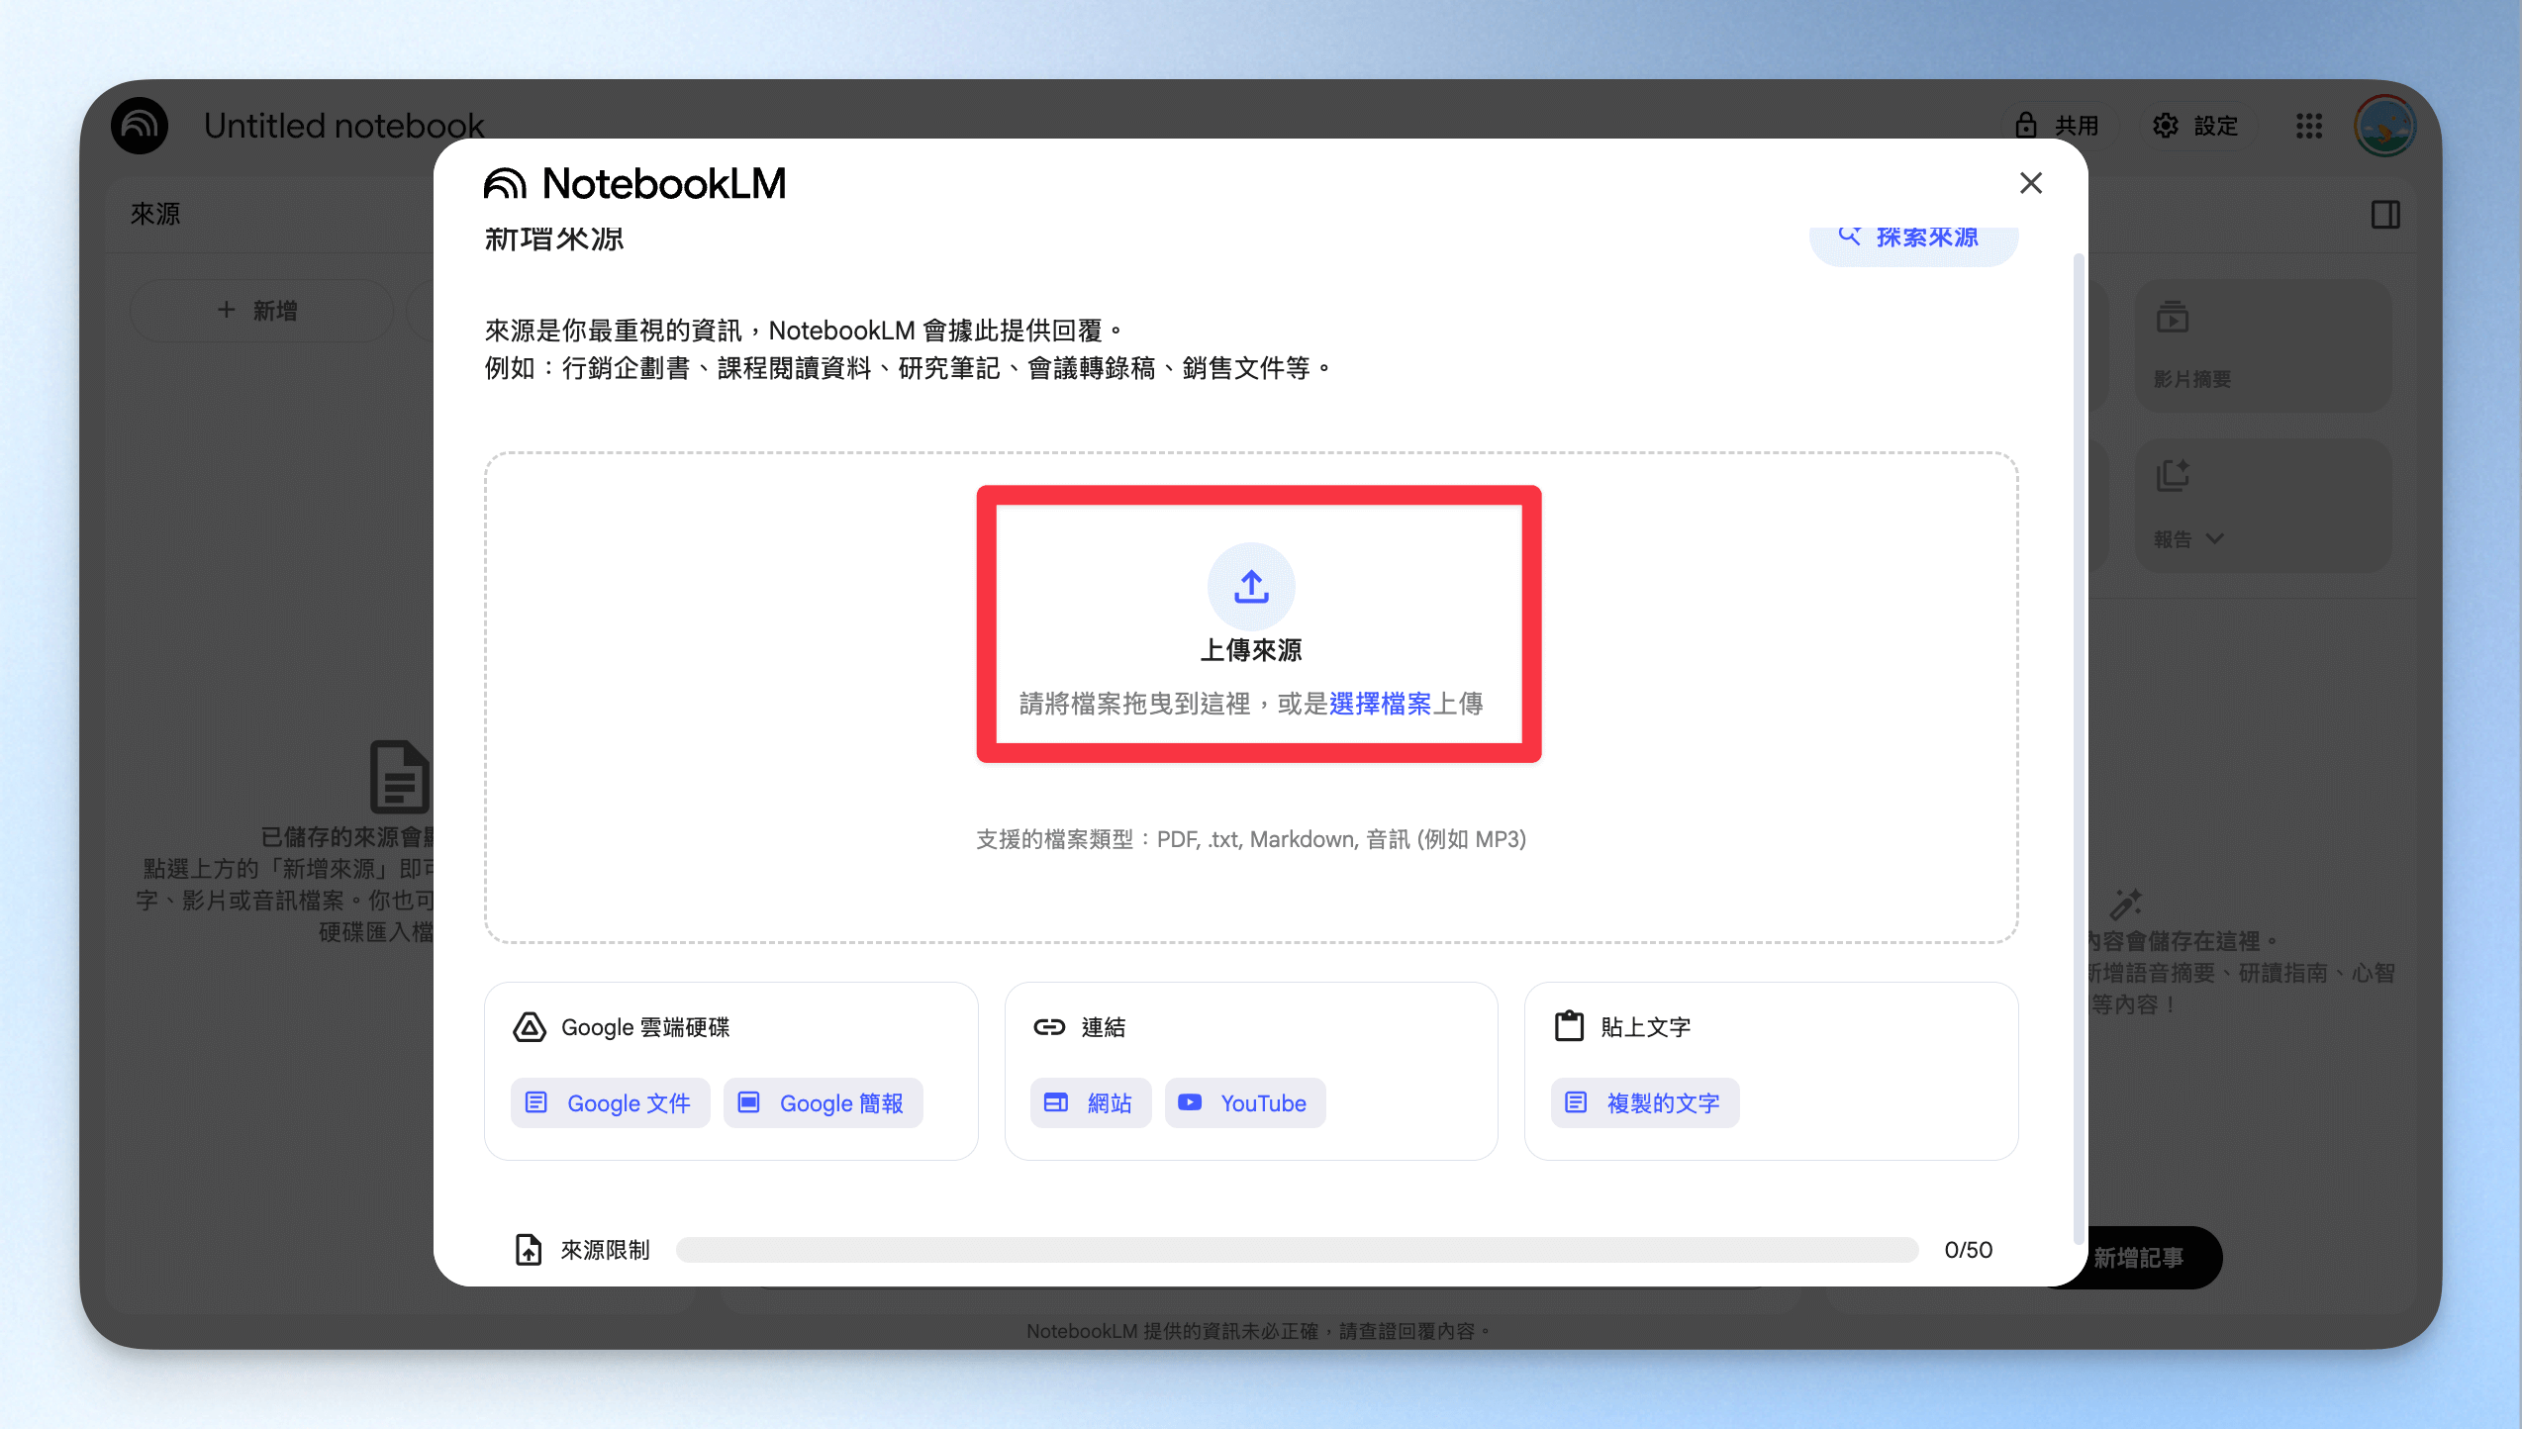Viewport: 2522px width, 1429px height.
Task: Click the user profile avatar
Action: click(x=2385, y=126)
